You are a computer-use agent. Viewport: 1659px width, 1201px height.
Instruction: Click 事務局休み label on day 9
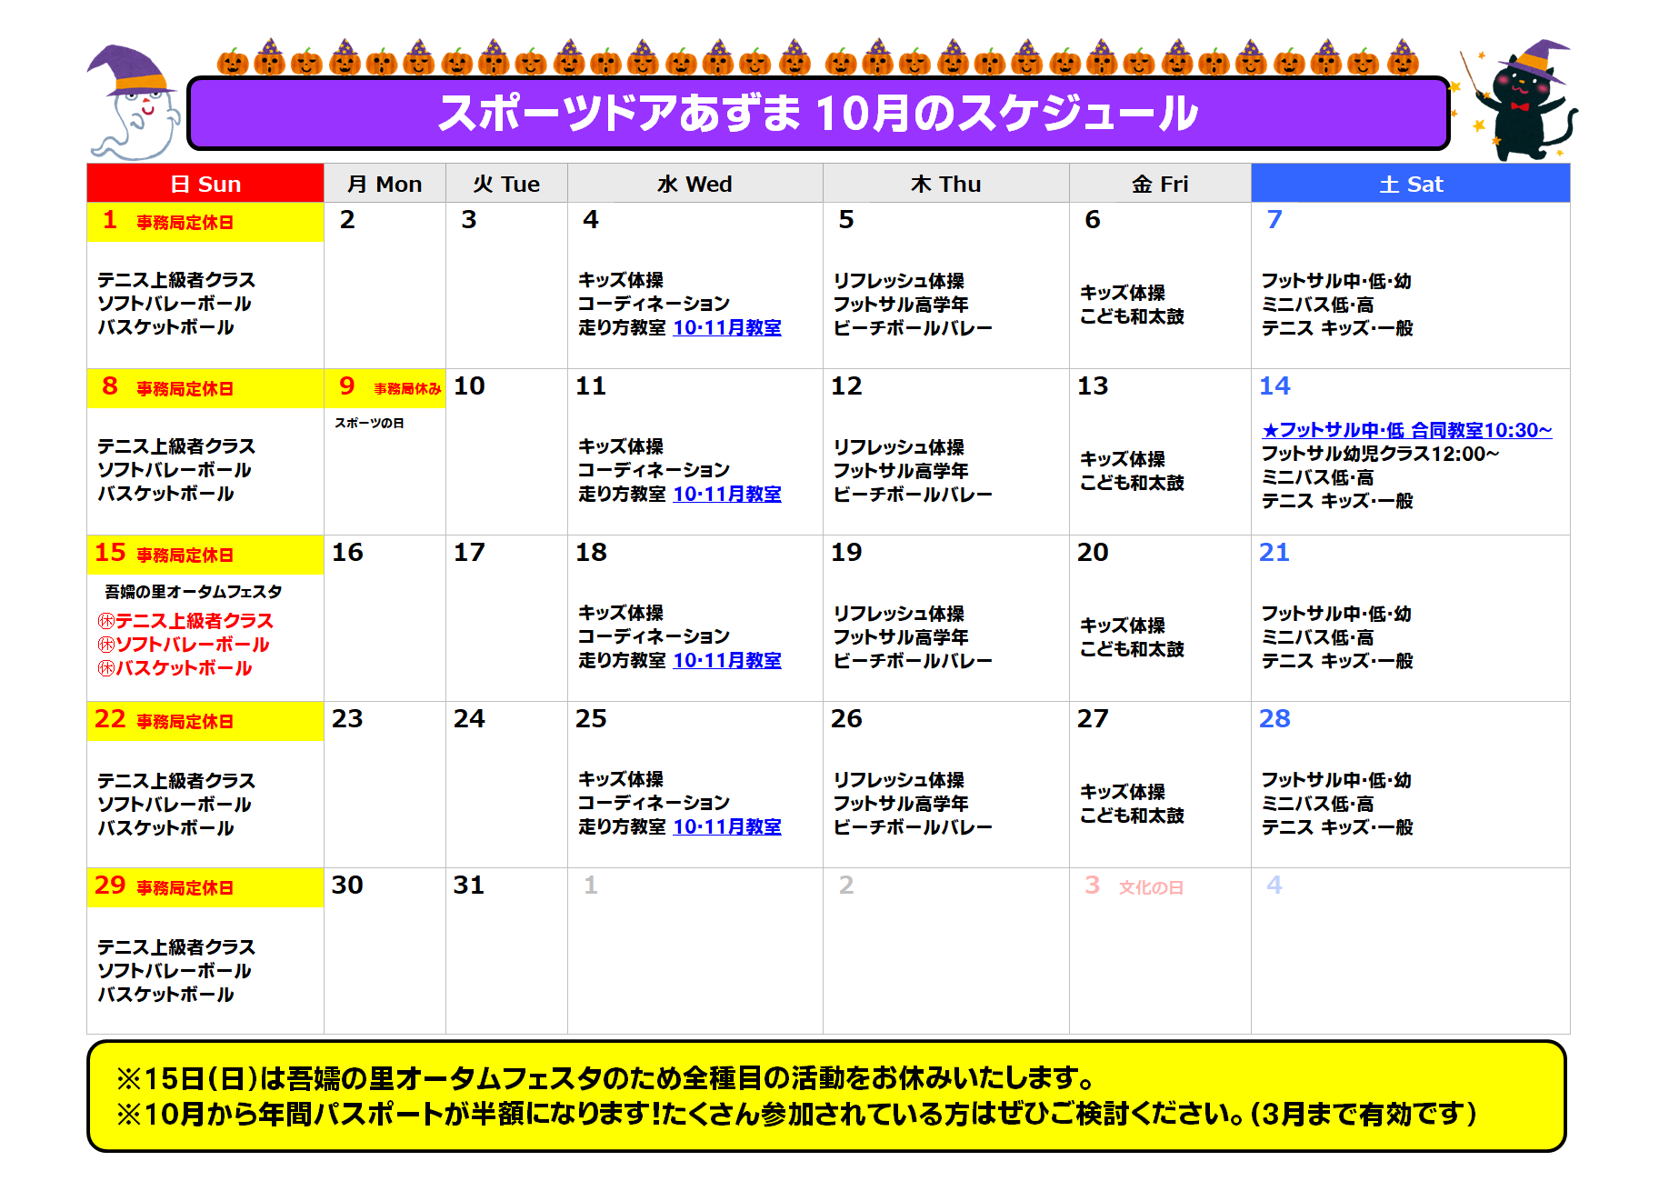407,388
